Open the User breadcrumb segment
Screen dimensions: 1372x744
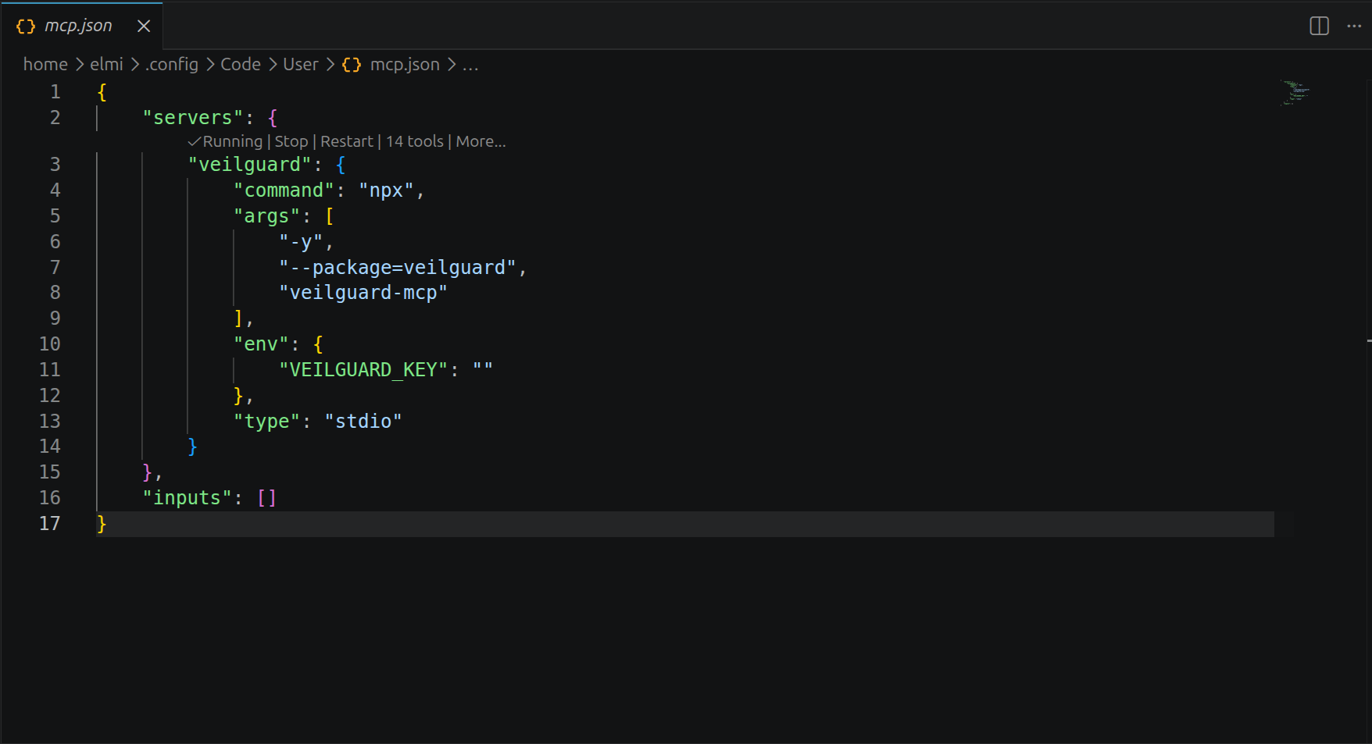click(x=301, y=64)
